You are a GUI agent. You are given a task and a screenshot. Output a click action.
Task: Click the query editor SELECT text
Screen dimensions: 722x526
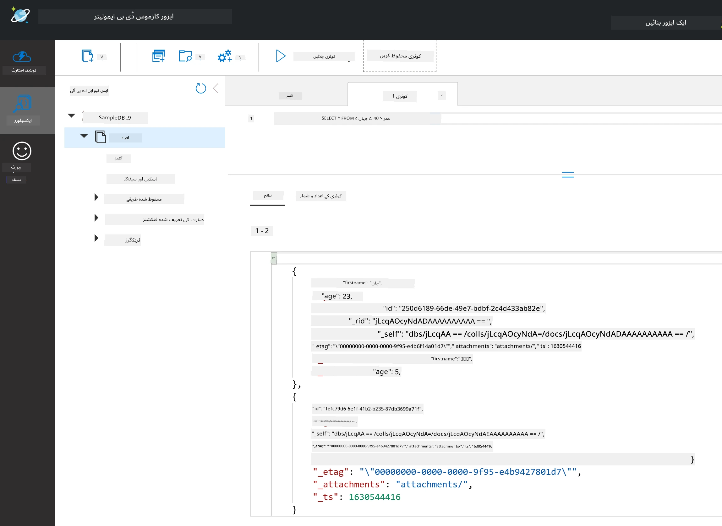click(356, 118)
